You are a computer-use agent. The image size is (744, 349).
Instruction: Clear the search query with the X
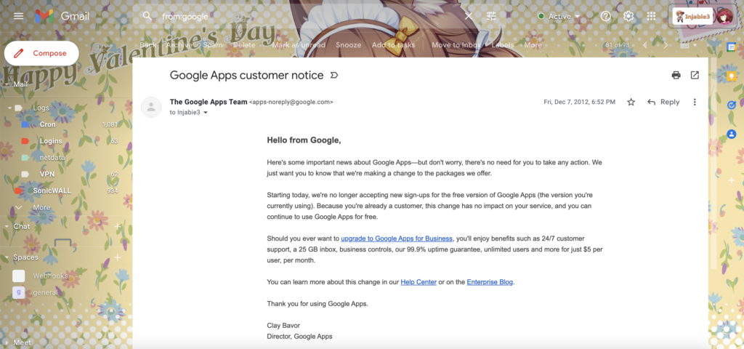[469, 16]
